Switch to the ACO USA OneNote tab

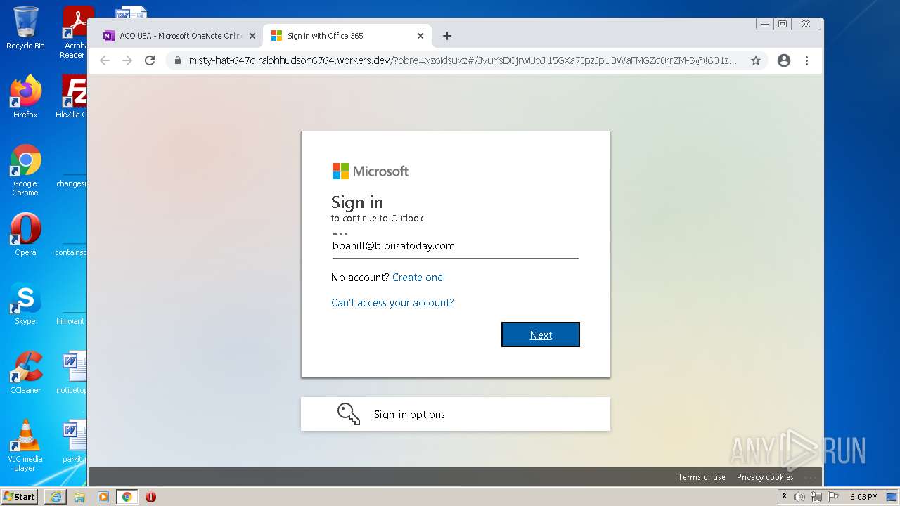coord(179,36)
